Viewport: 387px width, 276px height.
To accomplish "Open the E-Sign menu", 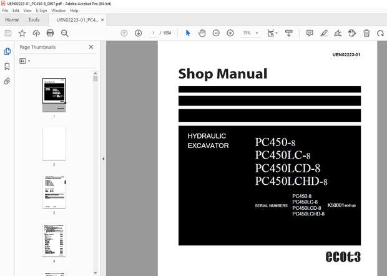I will (41, 11).
